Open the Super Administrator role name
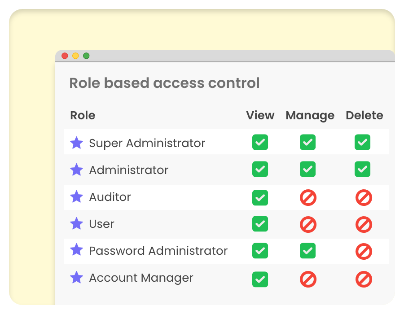 coord(147,143)
